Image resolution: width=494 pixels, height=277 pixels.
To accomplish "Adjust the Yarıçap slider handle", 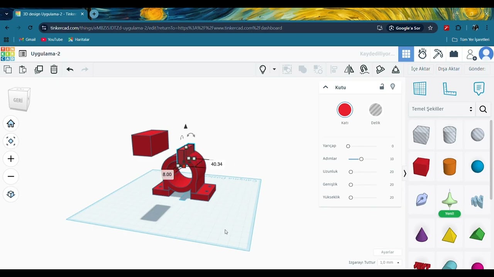I will (x=348, y=146).
